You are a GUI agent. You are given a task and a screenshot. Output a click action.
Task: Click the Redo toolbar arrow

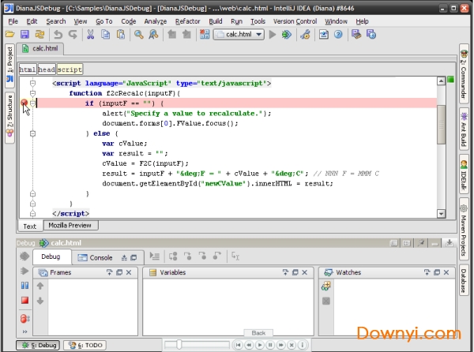click(73, 35)
